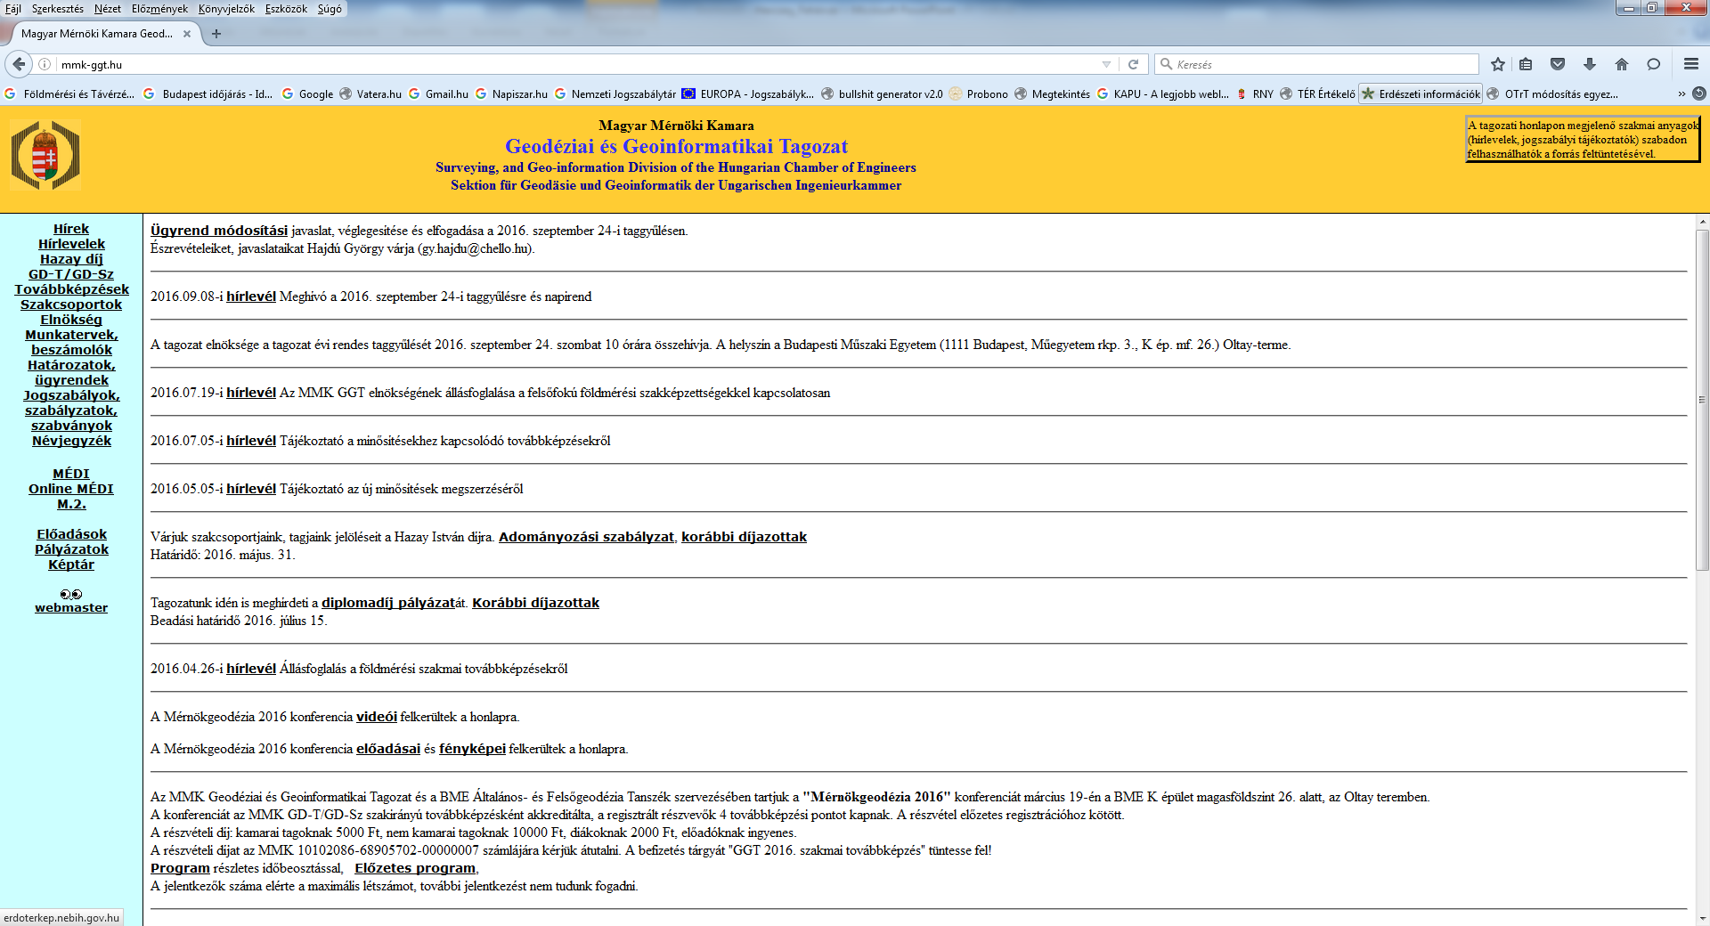Close the Magyar Mérnöki Kamara tab

click(187, 34)
